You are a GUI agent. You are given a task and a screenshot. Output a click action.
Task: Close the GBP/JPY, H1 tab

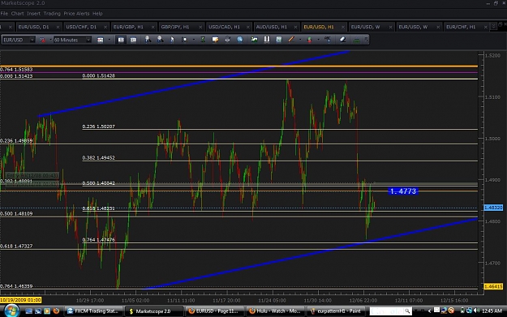pyautogui.click(x=200, y=27)
